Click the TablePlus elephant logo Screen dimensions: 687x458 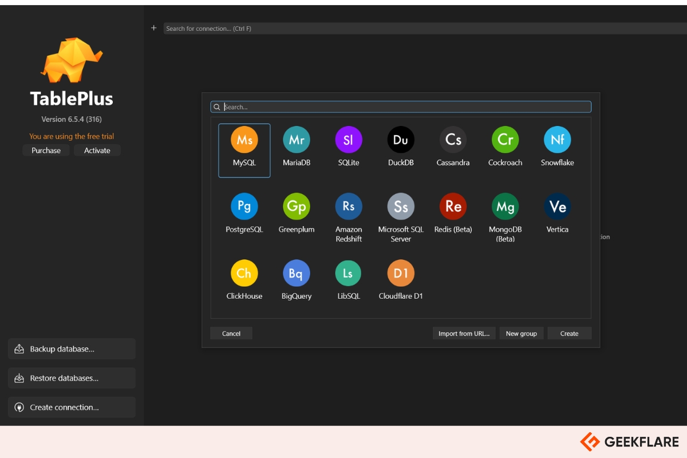click(x=72, y=60)
